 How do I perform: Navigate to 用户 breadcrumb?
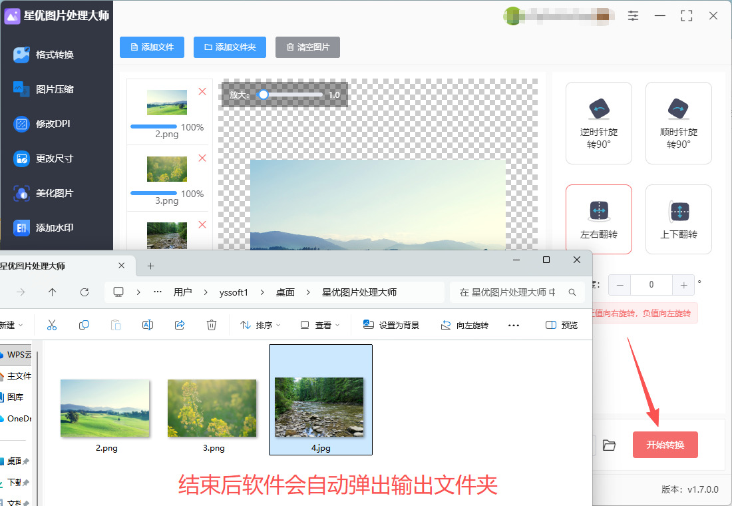pyautogui.click(x=182, y=292)
